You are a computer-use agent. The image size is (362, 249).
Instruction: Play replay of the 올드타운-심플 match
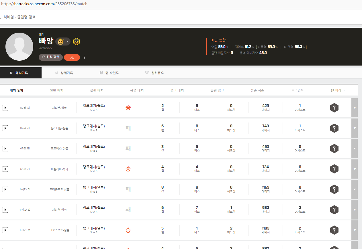pyautogui.click(x=5, y=128)
